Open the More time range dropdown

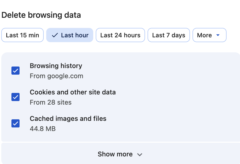point(209,35)
